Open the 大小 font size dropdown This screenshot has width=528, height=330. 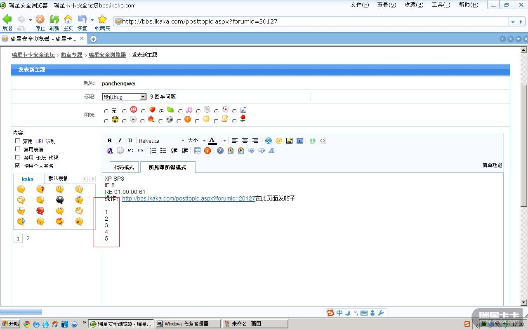(x=196, y=141)
